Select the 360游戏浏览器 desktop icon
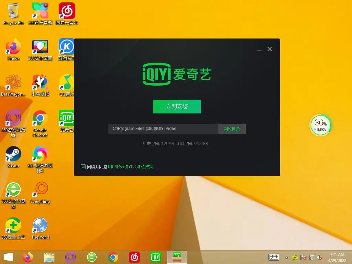Viewport: 352px width, 264px height. [x=13, y=123]
